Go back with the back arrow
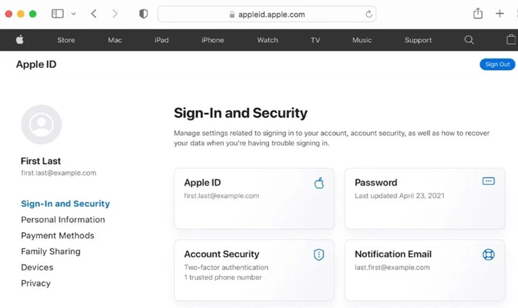This screenshot has width=518, height=308. 94,14
